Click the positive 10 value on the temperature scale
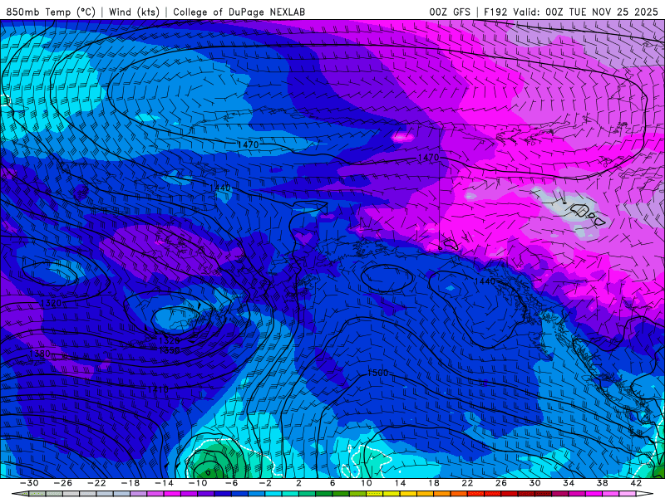The image size is (665, 498). 367,483
